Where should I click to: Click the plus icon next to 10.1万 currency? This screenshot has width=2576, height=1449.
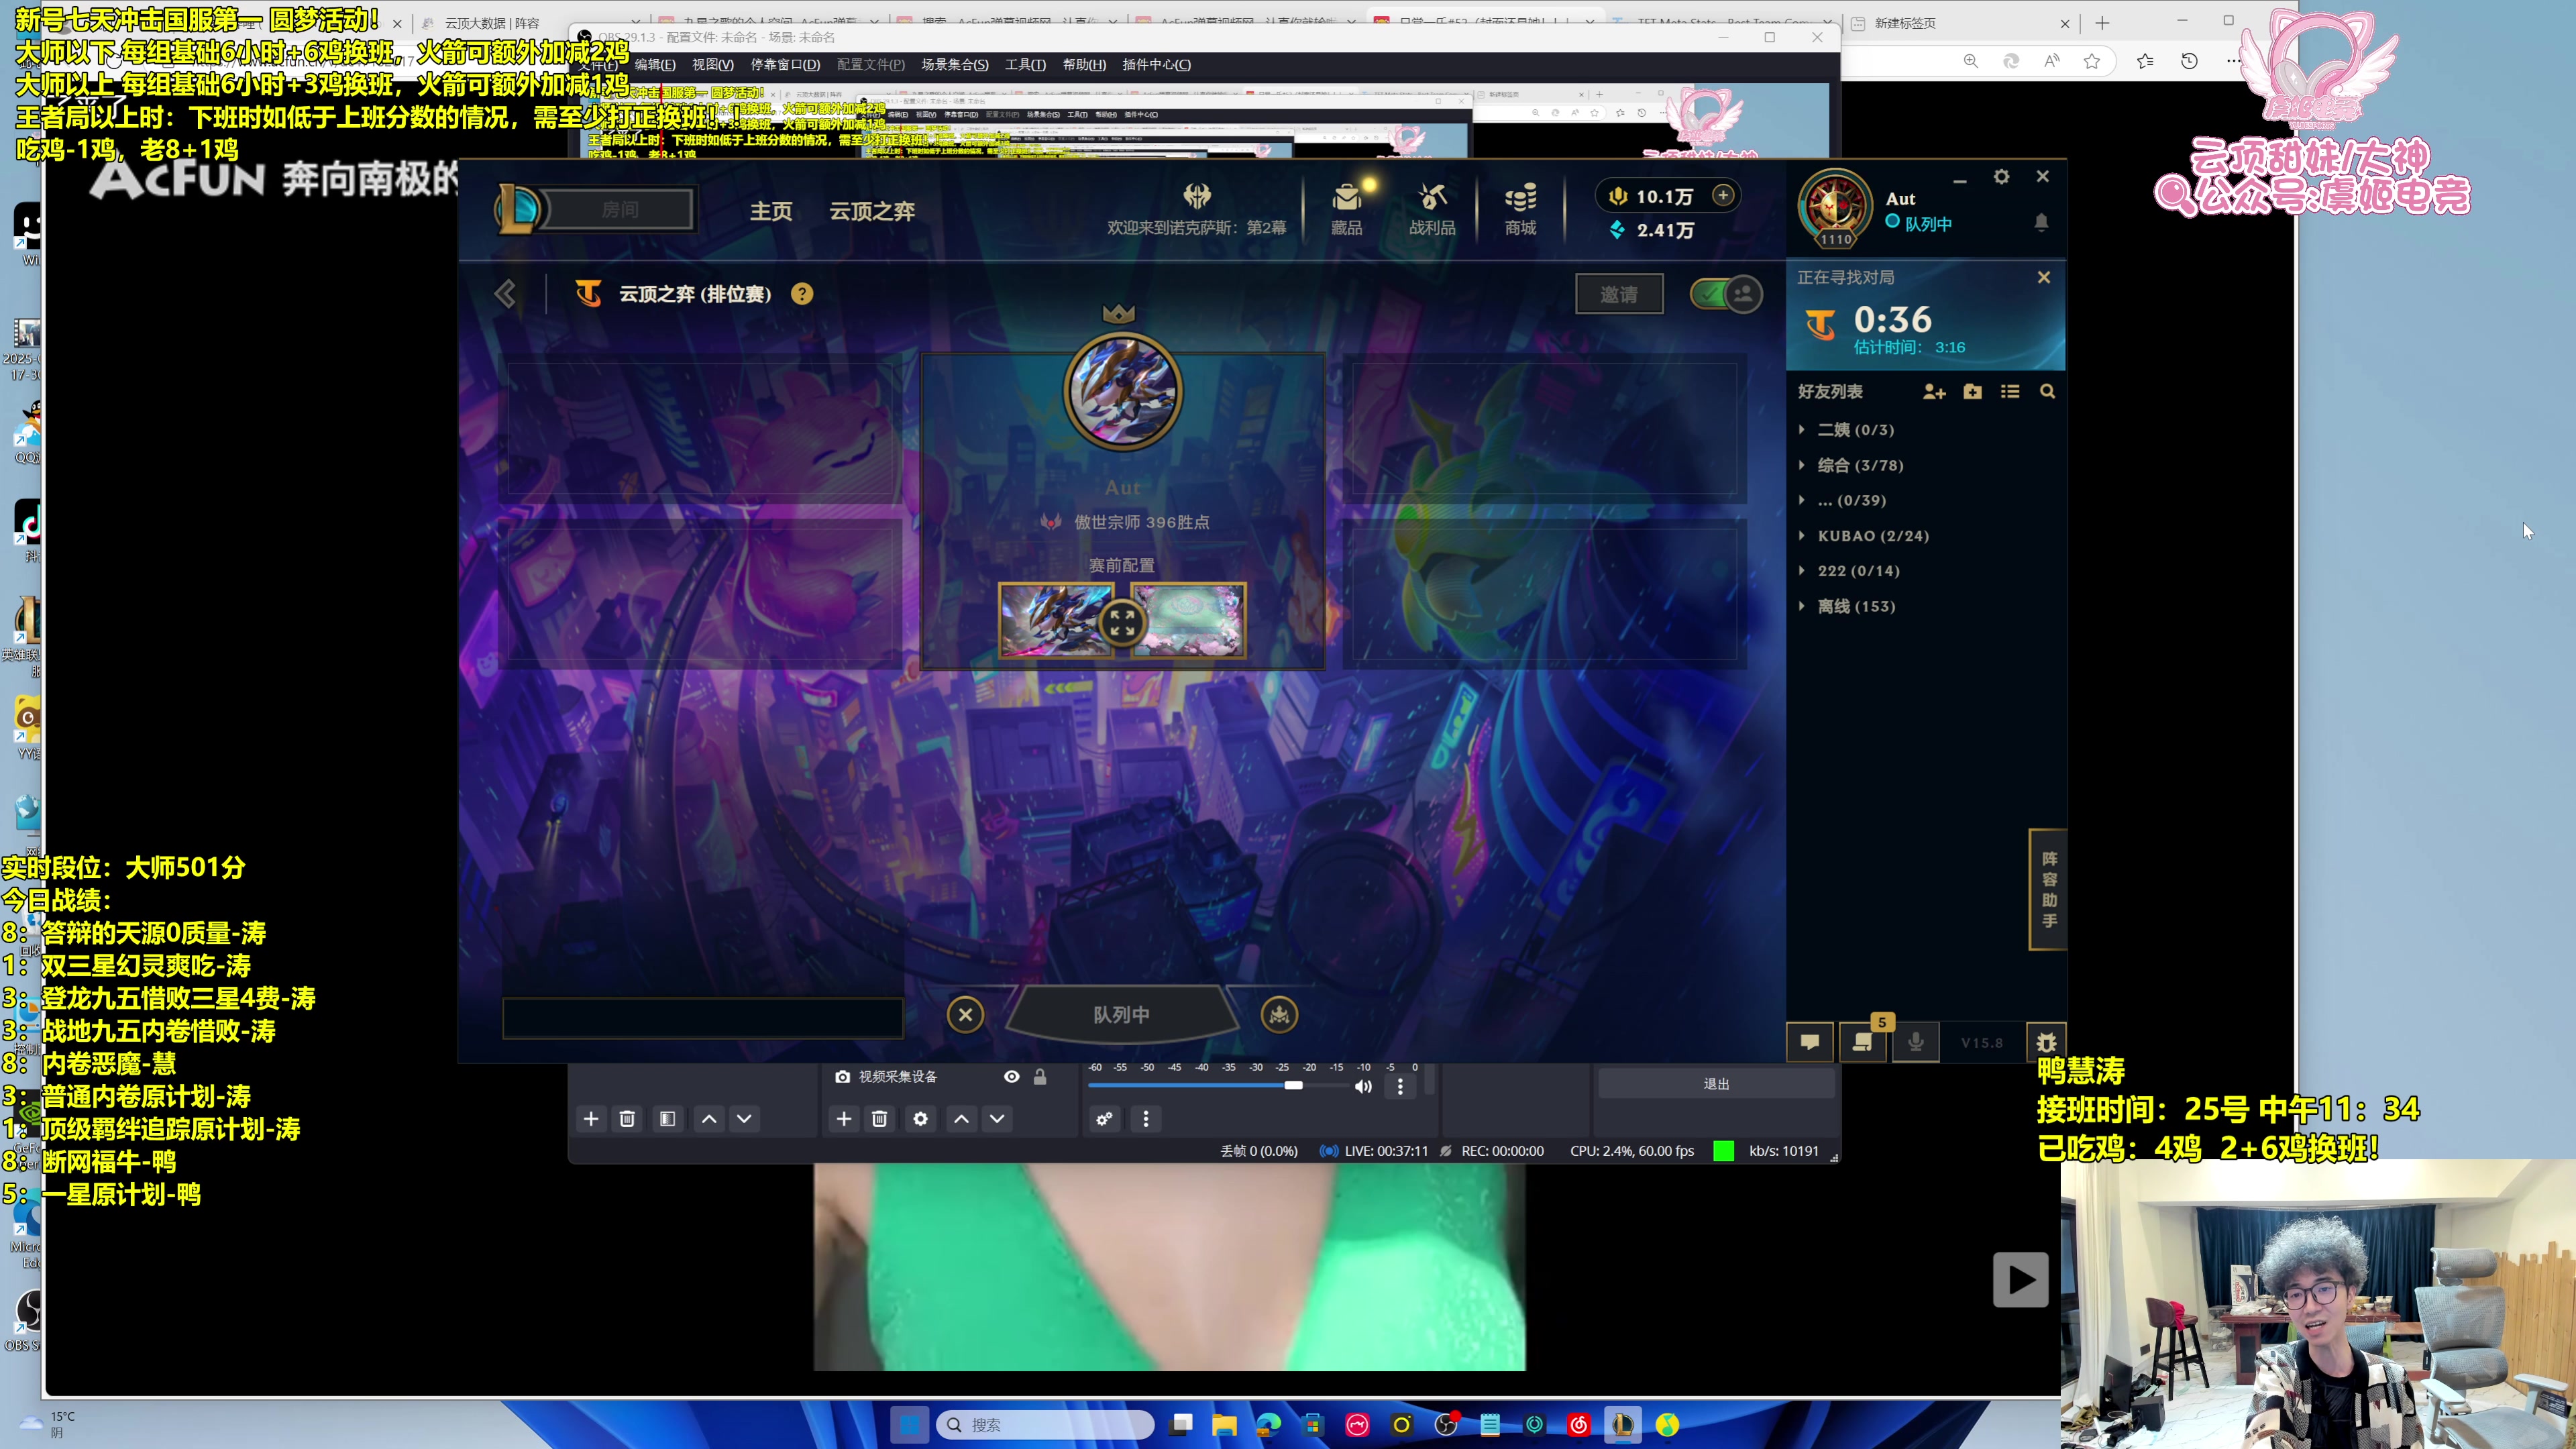[1723, 196]
